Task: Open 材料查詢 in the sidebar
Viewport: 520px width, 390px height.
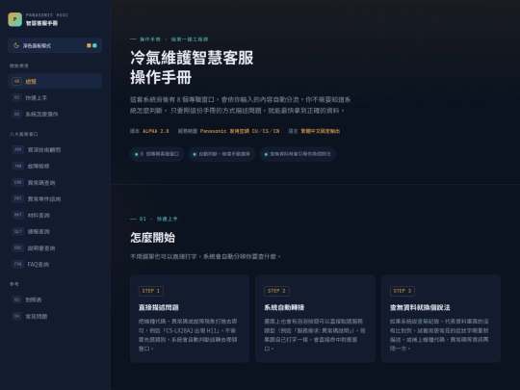Action: [x=55, y=215]
